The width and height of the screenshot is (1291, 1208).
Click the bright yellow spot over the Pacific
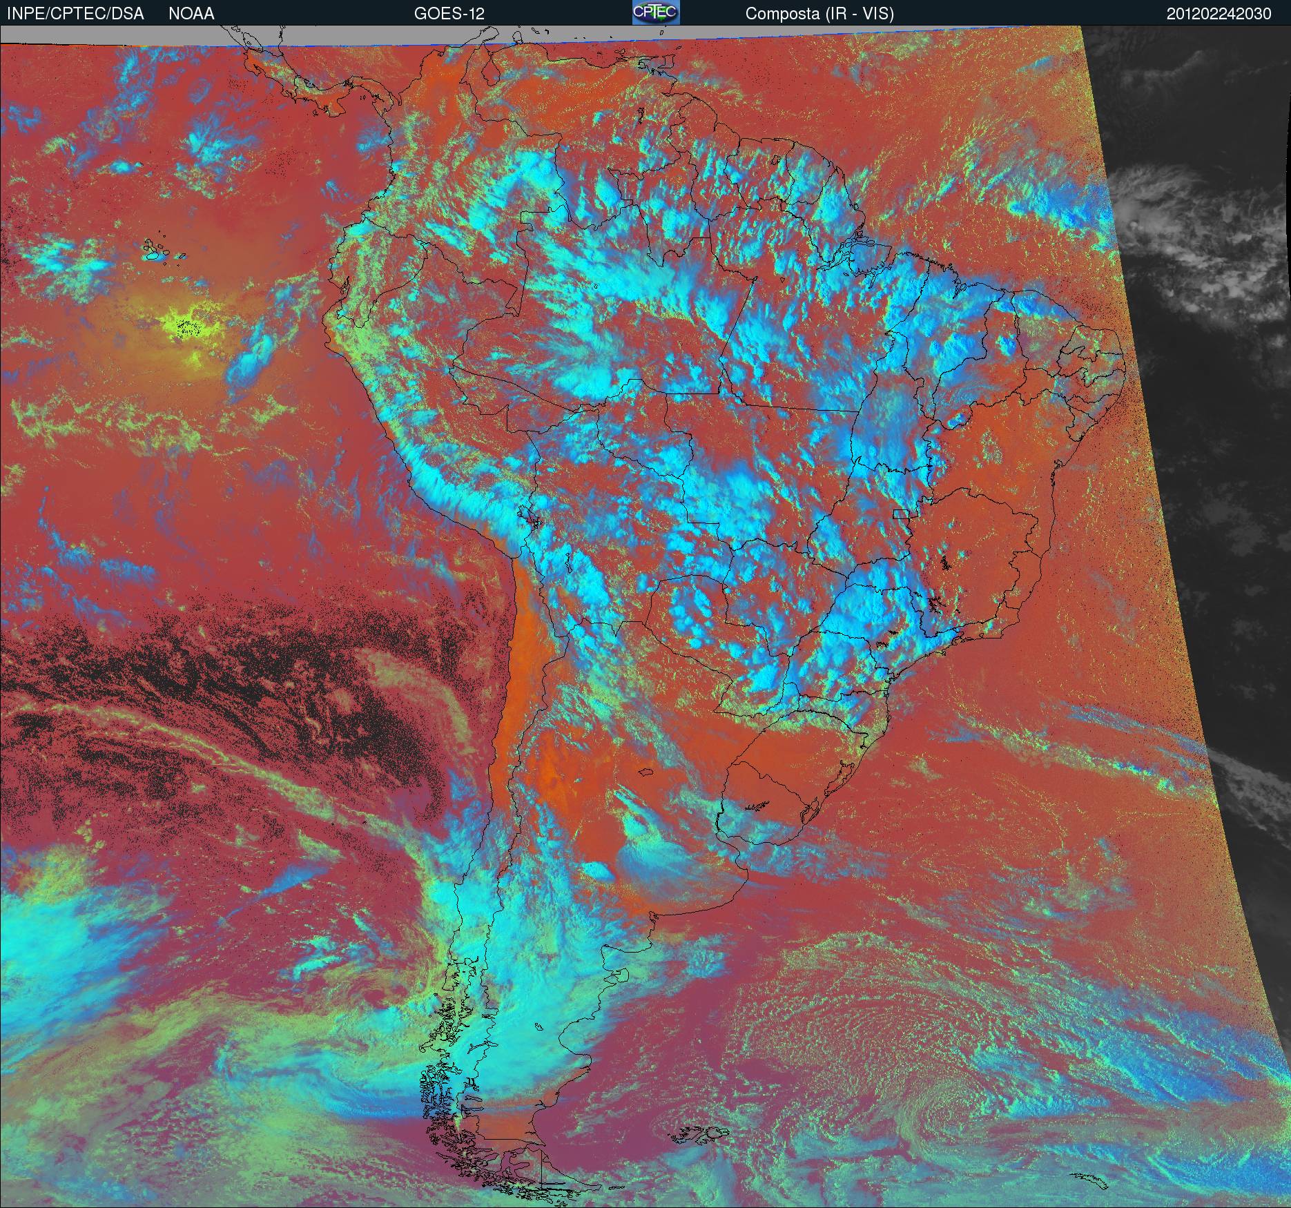pos(186,324)
